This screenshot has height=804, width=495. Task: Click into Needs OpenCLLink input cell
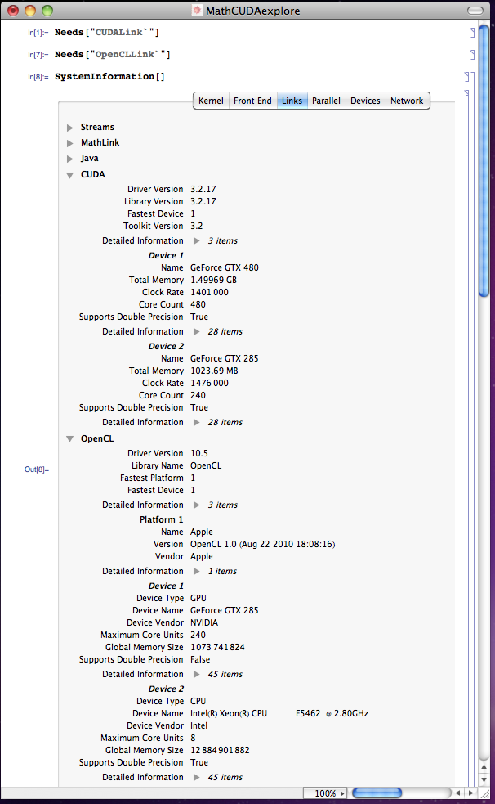pyautogui.click(x=112, y=54)
